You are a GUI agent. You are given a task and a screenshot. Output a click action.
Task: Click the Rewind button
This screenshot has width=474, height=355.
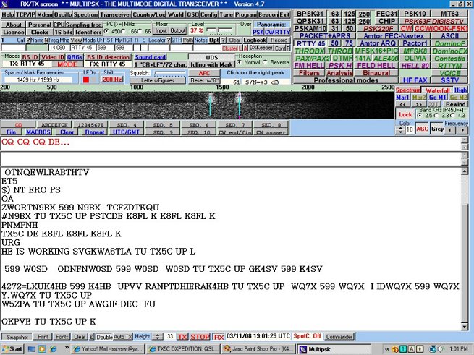click(x=455, y=104)
